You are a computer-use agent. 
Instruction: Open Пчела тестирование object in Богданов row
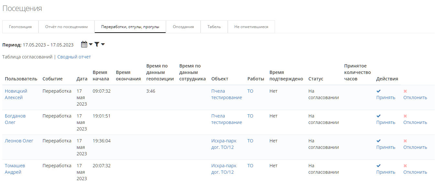(226, 119)
